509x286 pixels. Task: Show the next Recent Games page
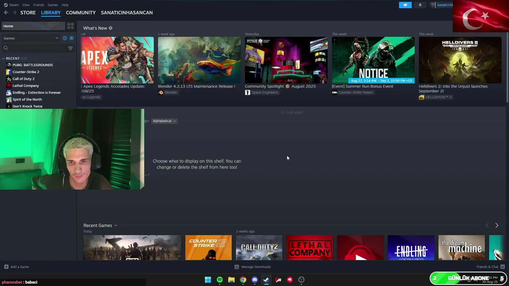pos(497,225)
